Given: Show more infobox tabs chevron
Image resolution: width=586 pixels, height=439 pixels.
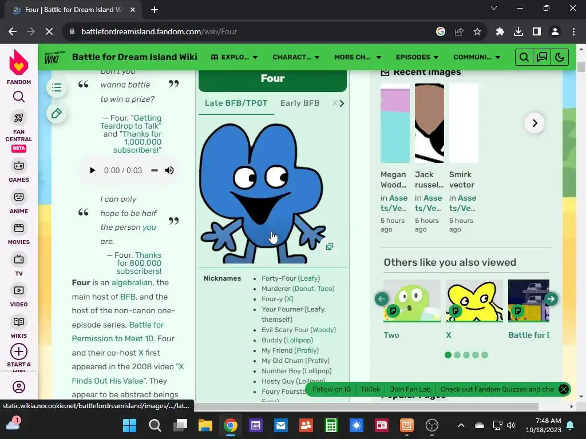Looking at the screenshot, I should pos(342,103).
